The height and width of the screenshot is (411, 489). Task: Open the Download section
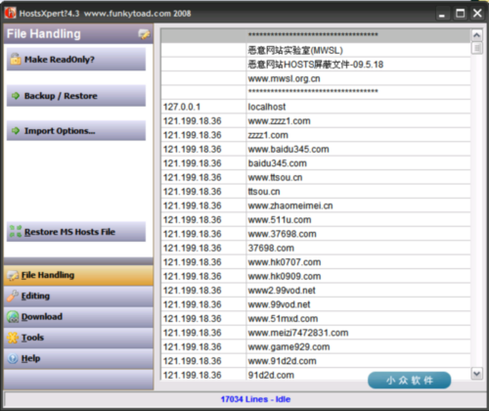78,317
